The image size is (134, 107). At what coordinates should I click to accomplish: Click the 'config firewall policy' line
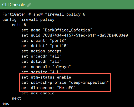28,20
